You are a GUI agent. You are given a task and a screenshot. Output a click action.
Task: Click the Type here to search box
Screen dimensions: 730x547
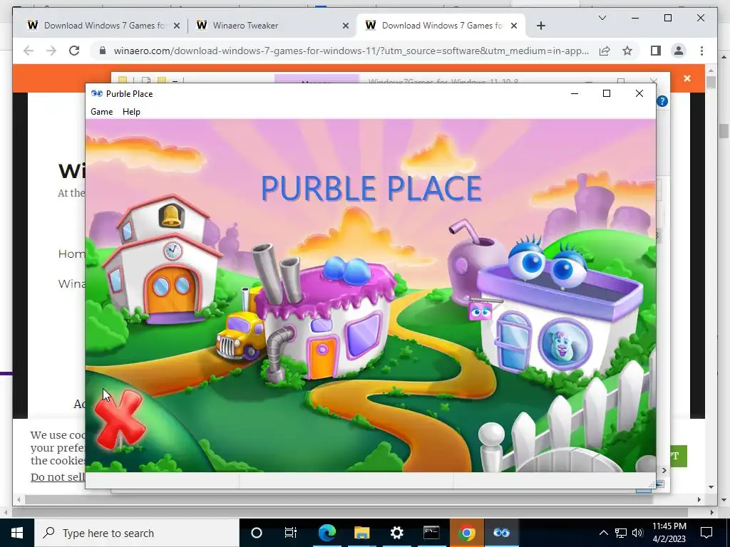pyautogui.click(x=136, y=533)
